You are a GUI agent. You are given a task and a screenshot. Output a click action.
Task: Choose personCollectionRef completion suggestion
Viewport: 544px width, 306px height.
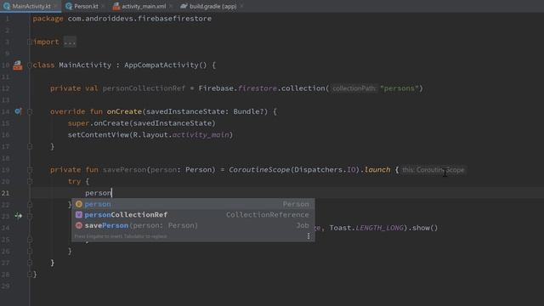193,215
